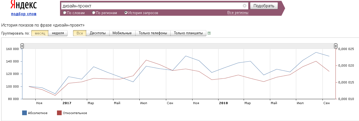
Task: Toggle the blue Абсолютное legend swatch
Action: point(24,113)
